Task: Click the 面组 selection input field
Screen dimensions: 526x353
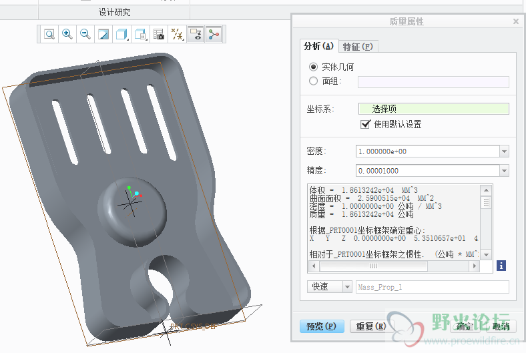Action: point(433,82)
